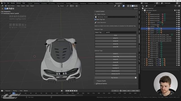The height and width of the screenshot is (101, 181).
Task: Uncheck the Quick Tag Tool checkbox
Action: tap(95, 19)
